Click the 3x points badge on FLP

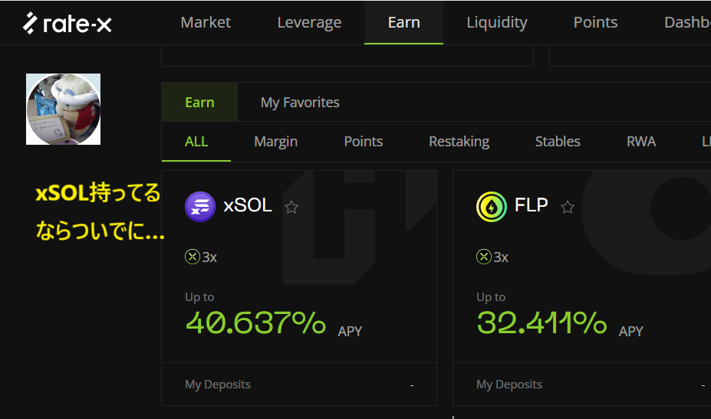pyautogui.click(x=492, y=257)
